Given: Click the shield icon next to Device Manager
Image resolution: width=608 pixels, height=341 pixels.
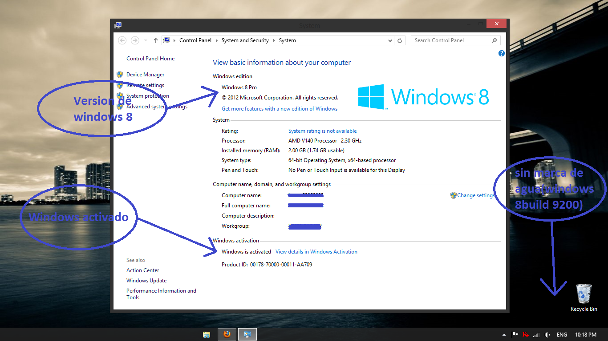Looking at the screenshot, I should click(119, 74).
